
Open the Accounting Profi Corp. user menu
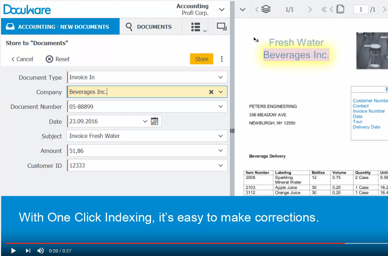[x=222, y=10]
